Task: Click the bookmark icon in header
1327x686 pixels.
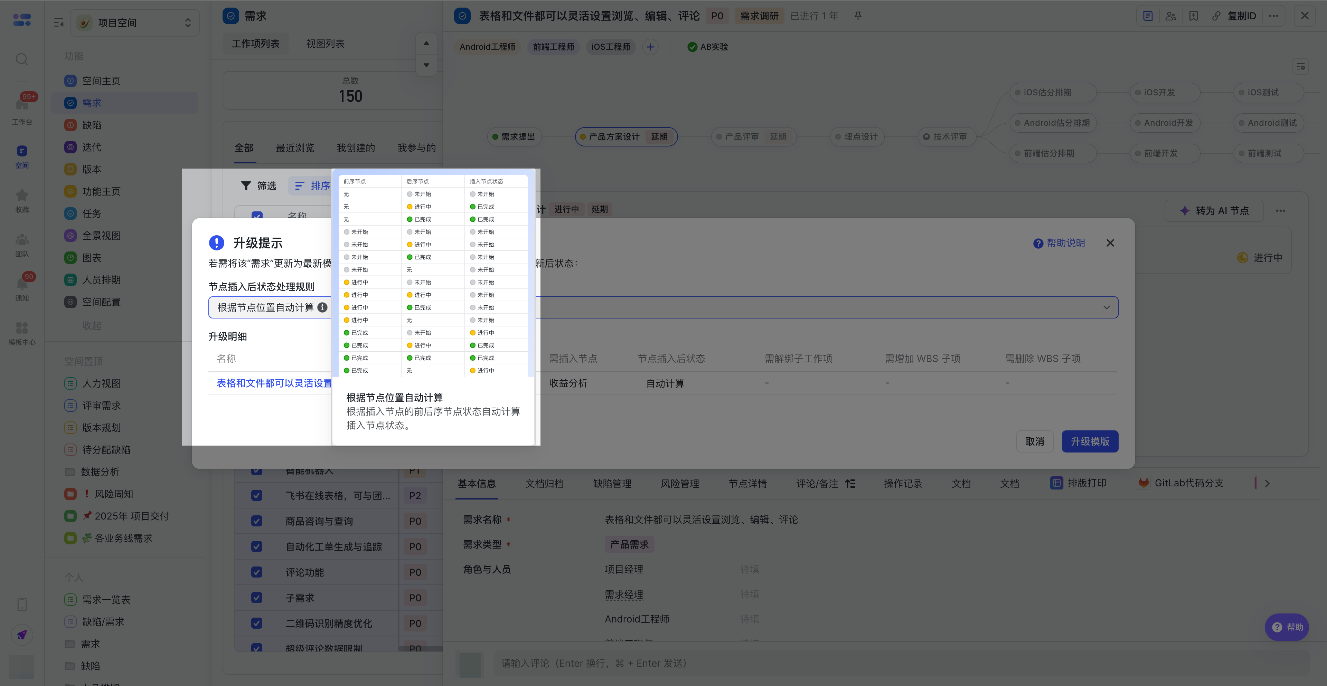Action: pos(1193,16)
